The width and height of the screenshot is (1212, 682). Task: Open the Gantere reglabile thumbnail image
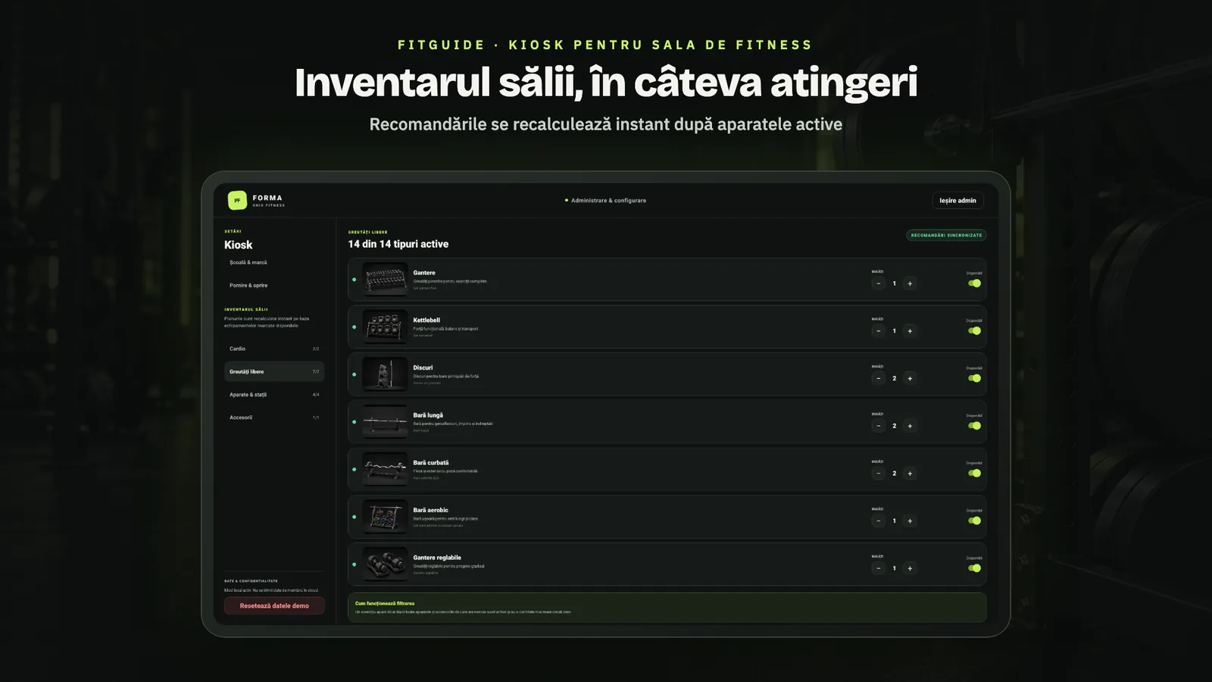coord(385,564)
